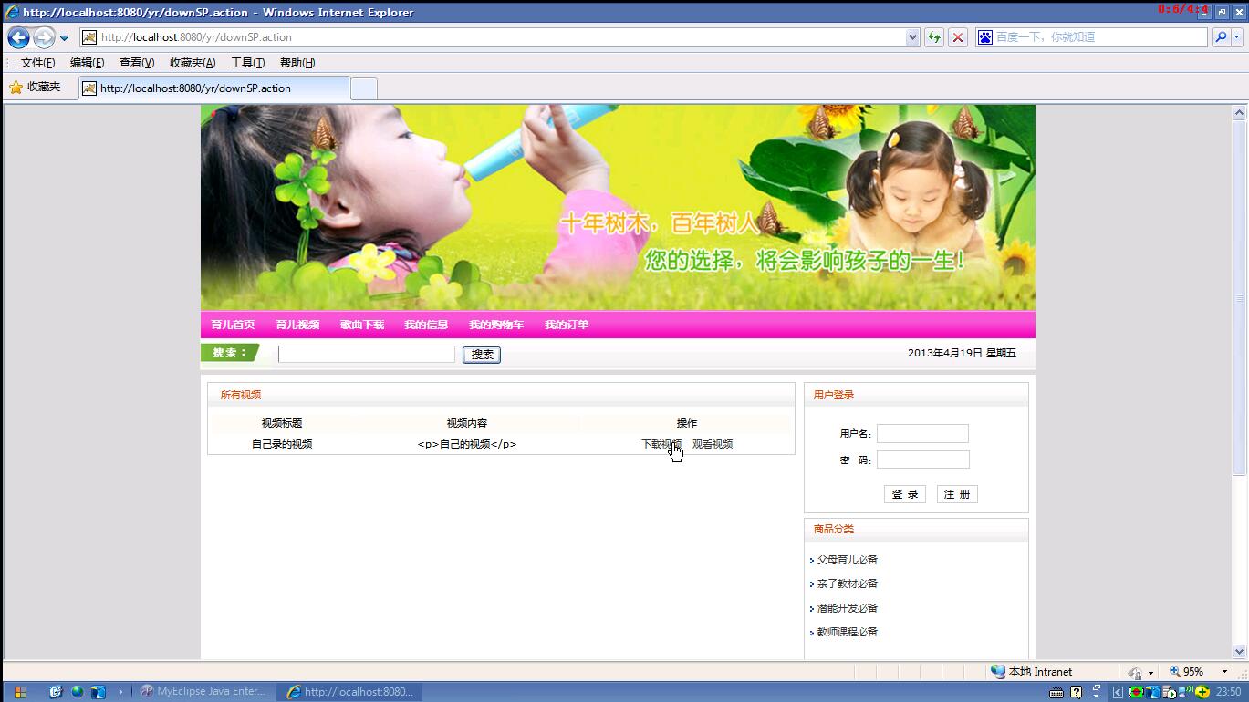Viewport: 1249px width, 702px height.
Task: Open the 亲子教材必备 category
Action: pos(847,584)
